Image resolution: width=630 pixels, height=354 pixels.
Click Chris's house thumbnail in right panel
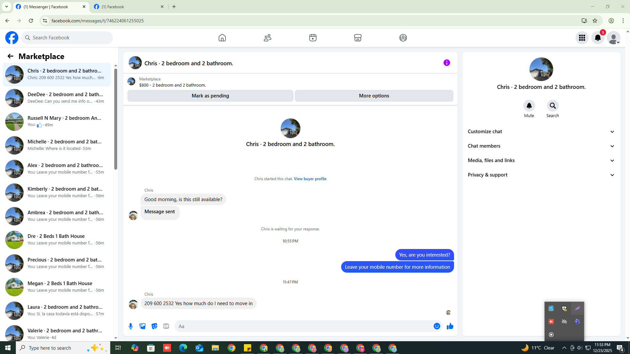point(541,69)
